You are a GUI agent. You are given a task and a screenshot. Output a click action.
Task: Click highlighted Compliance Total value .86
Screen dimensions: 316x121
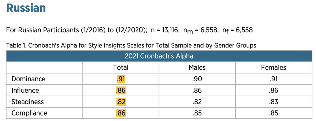pos(121,113)
